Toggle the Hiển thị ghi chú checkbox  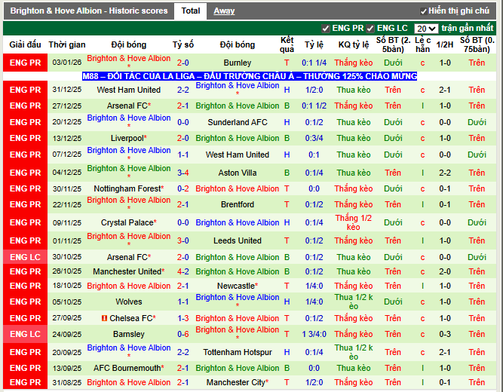(x=424, y=11)
